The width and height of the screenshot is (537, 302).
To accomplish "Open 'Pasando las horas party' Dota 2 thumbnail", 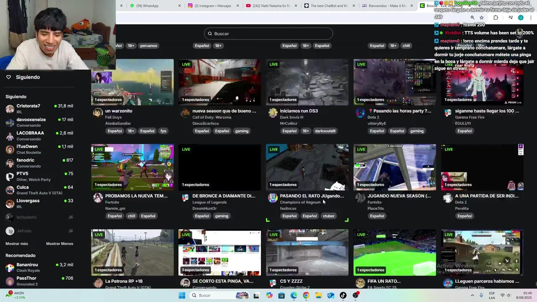I will coord(395,82).
